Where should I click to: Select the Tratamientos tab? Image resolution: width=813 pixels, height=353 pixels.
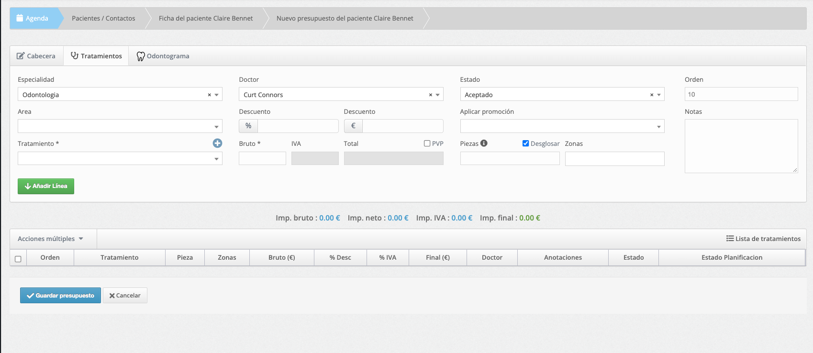tap(96, 56)
